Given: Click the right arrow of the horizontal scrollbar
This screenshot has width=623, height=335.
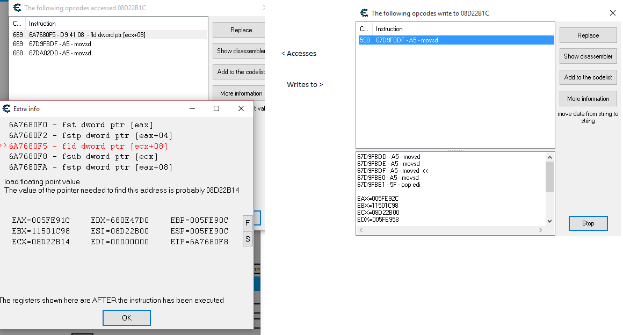Looking at the screenshot, I should pyautogui.click(x=541, y=230).
